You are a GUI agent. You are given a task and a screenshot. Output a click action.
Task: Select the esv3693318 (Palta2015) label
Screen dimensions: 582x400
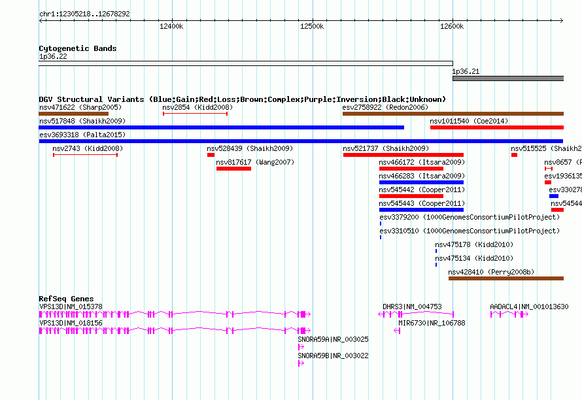coord(82,135)
